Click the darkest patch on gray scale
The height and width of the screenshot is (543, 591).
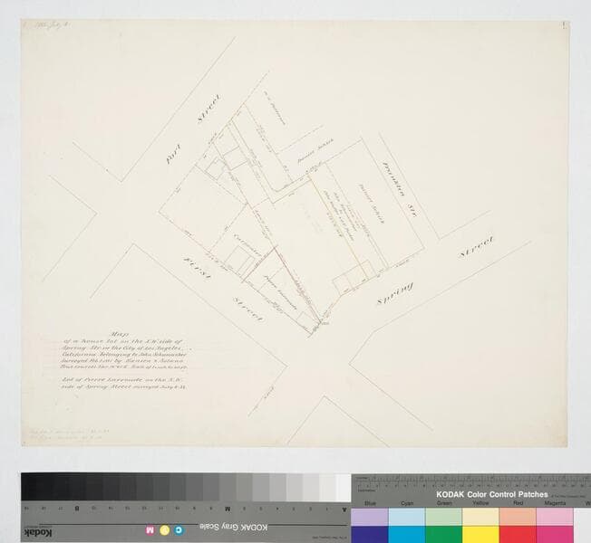(30, 486)
